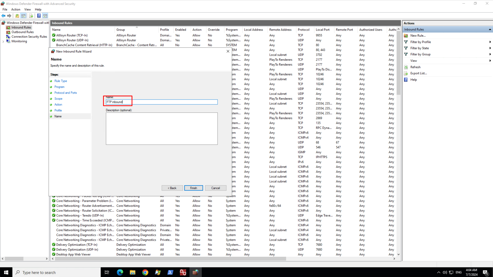
Task: Expand the Filter by Group submenu
Action: [x=490, y=54]
